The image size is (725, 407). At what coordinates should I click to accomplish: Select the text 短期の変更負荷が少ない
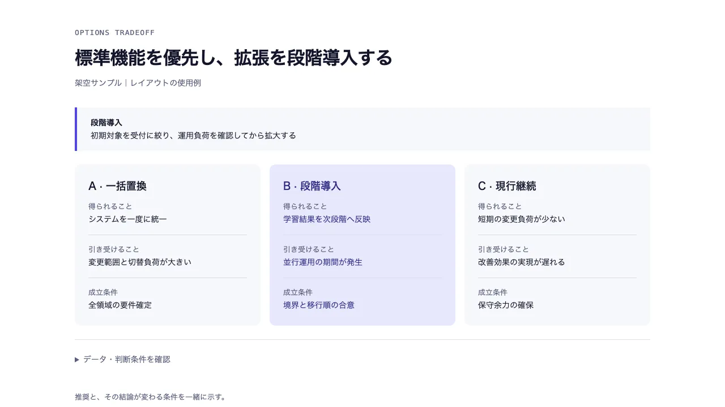point(522,219)
